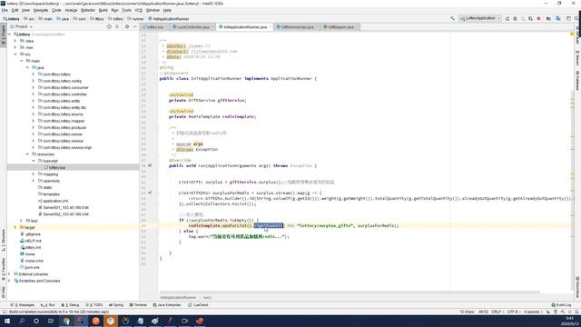Open the Navigate menu

pyautogui.click(x=41, y=10)
